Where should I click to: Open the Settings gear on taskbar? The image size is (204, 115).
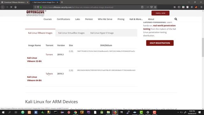point(148,112)
